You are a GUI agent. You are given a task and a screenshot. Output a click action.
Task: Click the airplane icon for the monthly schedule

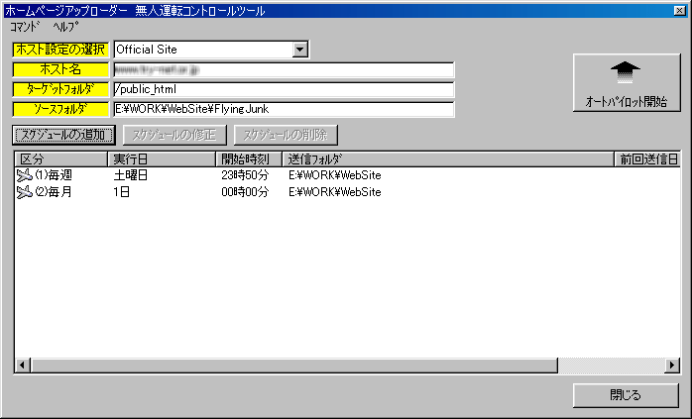click(x=25, y=192)
